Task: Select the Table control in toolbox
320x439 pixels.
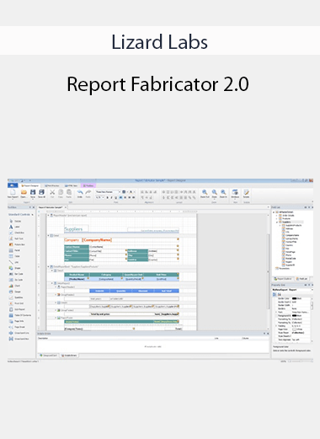Action: pyautogui.click(x=14, y=256)
